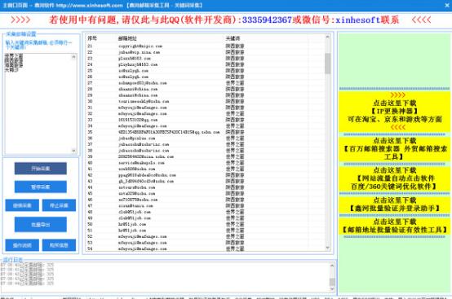This screenshot has width=452, height=299.
Task: Select email row number 22
Action: [206, 52]
